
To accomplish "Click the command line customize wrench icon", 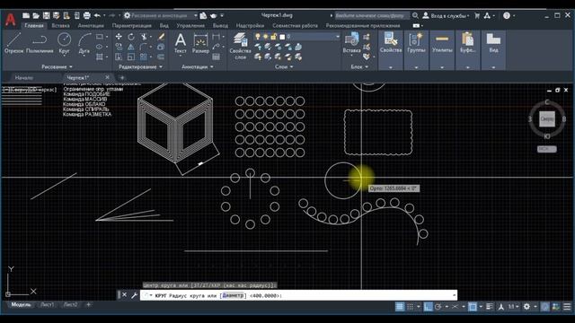I will tap(134, 295).
